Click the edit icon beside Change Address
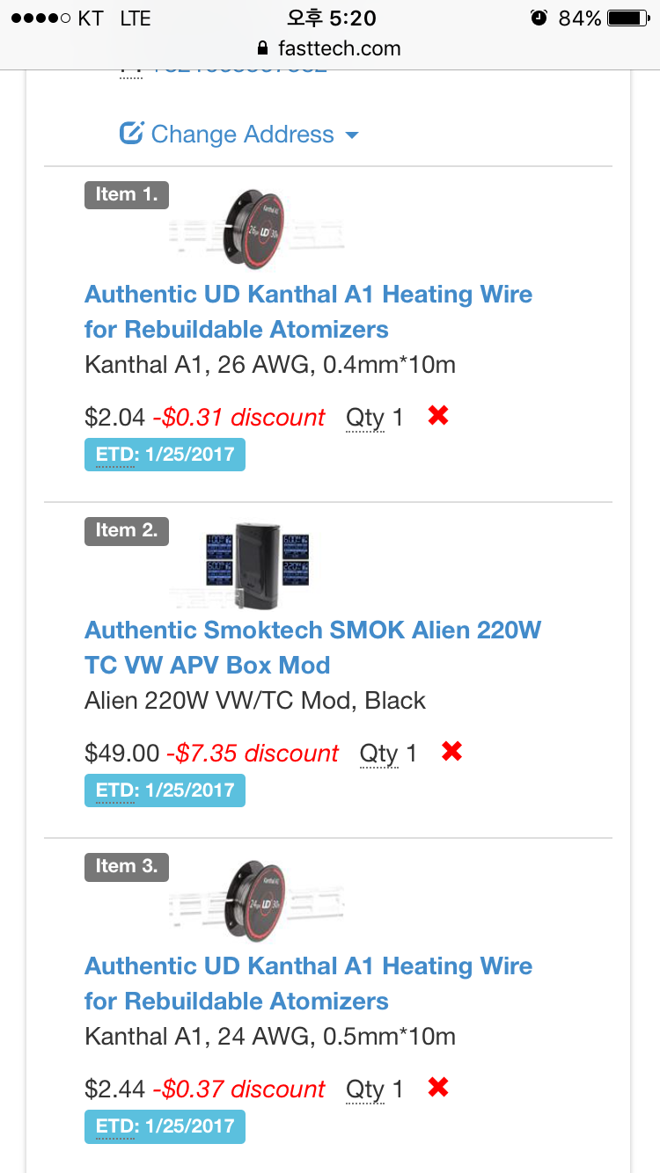Screen dimensions: 660x1173 point(131,134)
